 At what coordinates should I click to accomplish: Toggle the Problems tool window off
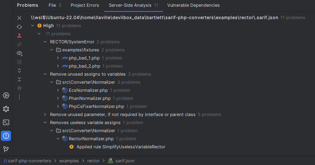(6, 136)
